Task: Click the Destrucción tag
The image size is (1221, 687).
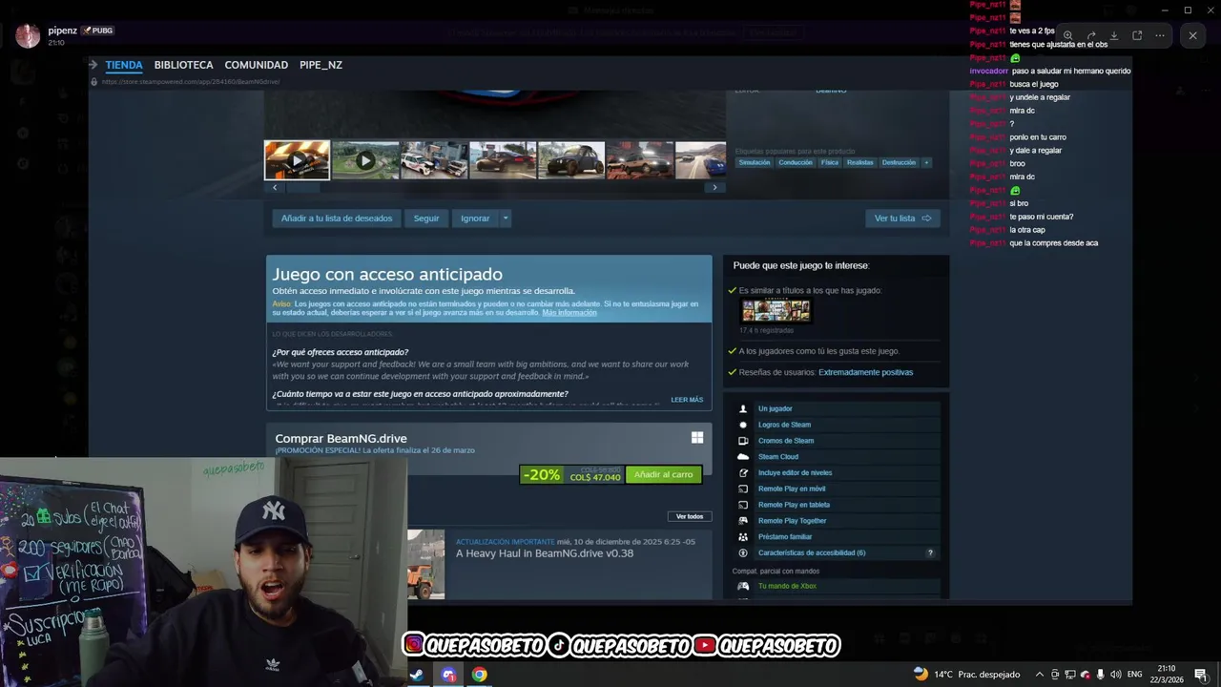Action: tap(899, 162)
